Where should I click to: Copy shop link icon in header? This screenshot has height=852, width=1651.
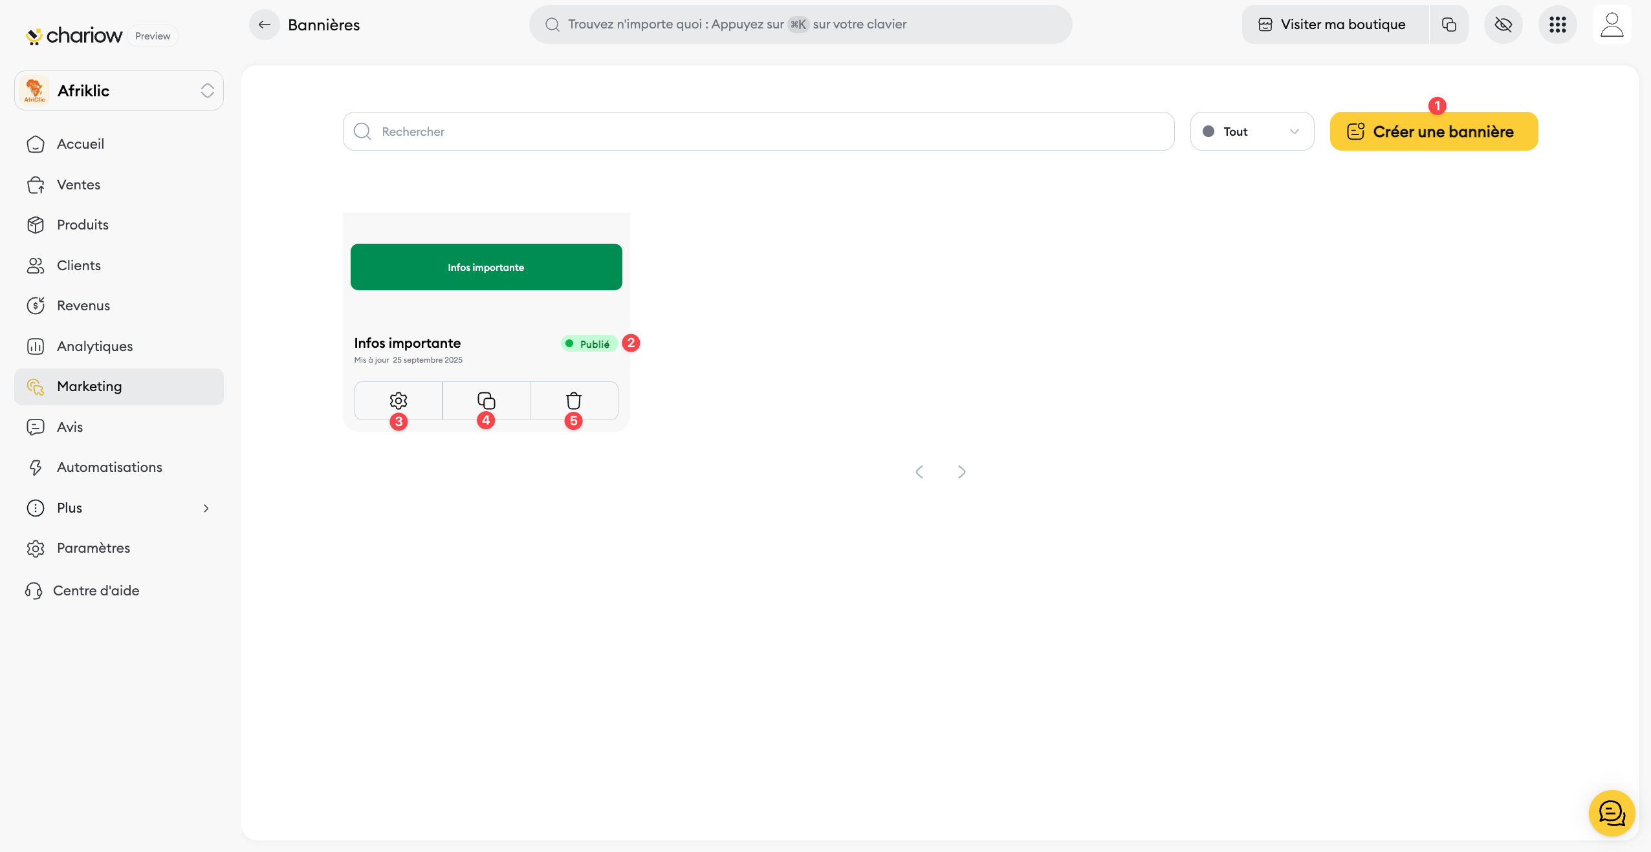tap(1449, 25)
